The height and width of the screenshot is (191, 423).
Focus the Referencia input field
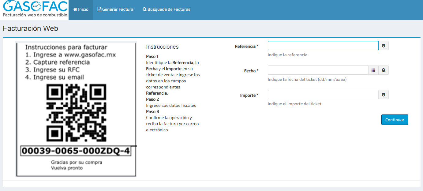(x=323, y=46)
